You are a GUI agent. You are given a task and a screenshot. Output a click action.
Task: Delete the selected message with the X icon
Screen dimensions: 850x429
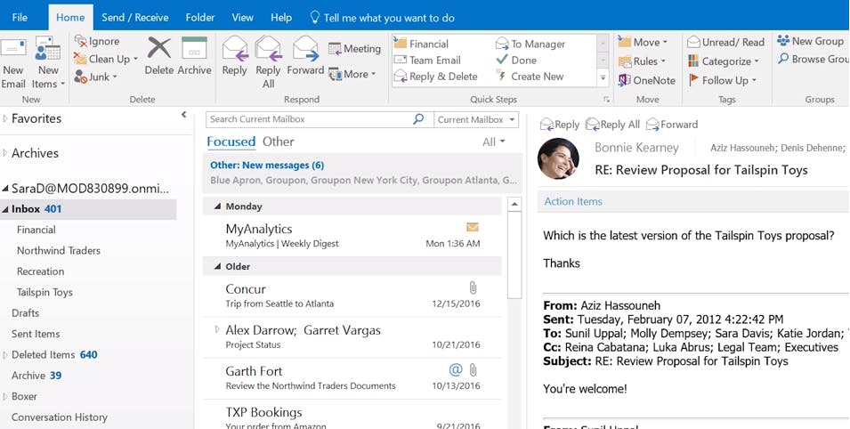(x=158, y=48)
